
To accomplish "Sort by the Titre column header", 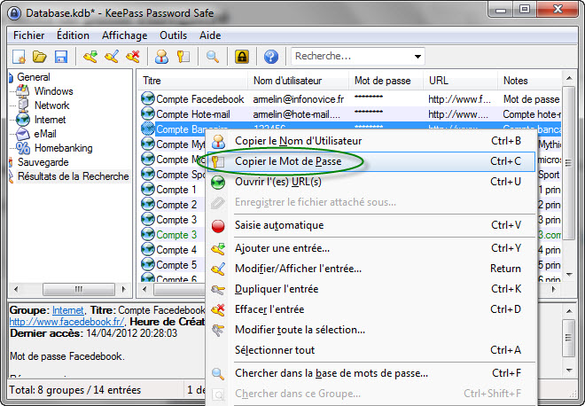I will (x=192, y=81).
